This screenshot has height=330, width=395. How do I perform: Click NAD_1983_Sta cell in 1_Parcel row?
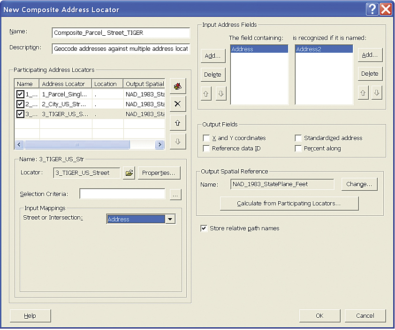144,94
